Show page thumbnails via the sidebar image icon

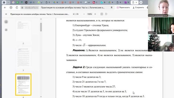pos(6,22)
